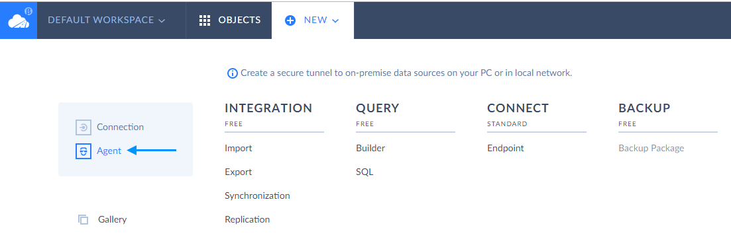Click the Connection icon in side panel
Screen dimensions: 731x247
tap(84, 127)
